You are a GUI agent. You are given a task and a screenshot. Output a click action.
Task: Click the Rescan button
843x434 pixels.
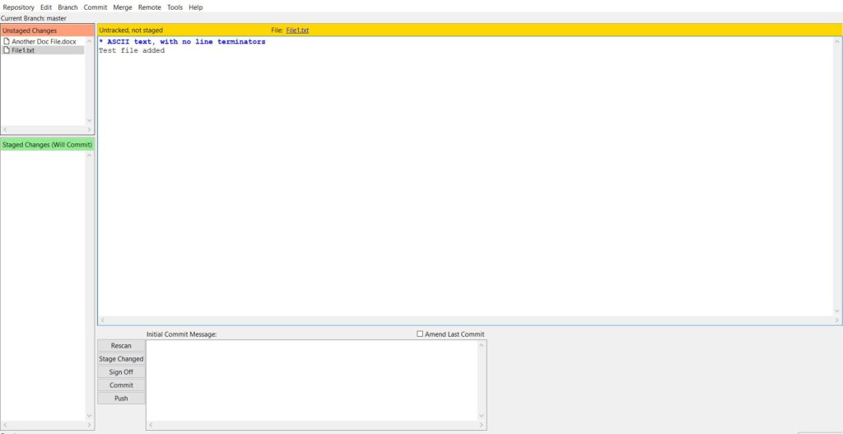[x=121, y=346]
